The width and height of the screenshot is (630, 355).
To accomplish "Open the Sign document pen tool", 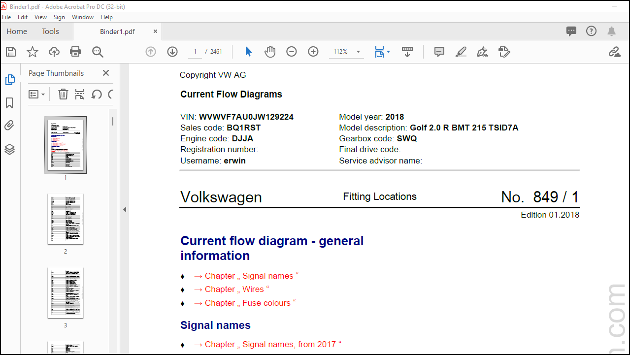I will pyautogui.click(x=483, y=52).
